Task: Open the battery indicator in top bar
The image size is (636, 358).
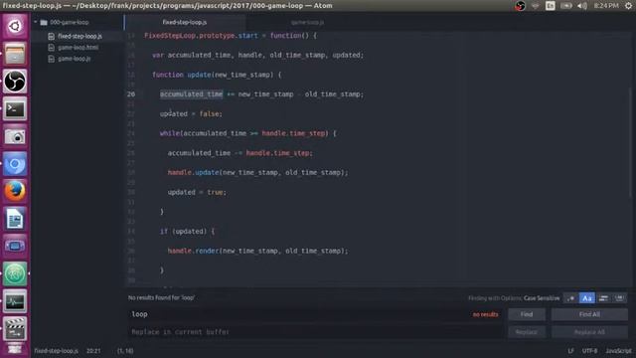Action: 566,6
